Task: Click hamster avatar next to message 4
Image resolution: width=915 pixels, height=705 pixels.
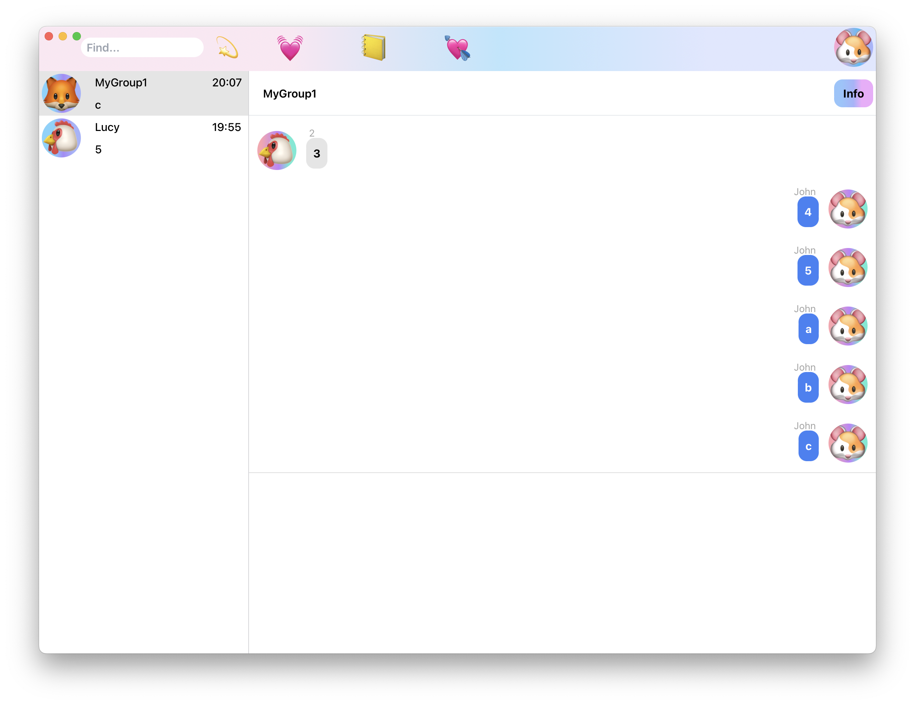Action: point(848,209)
